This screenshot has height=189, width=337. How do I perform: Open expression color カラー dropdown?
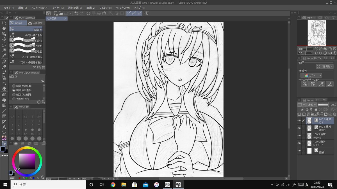point(311,75)
